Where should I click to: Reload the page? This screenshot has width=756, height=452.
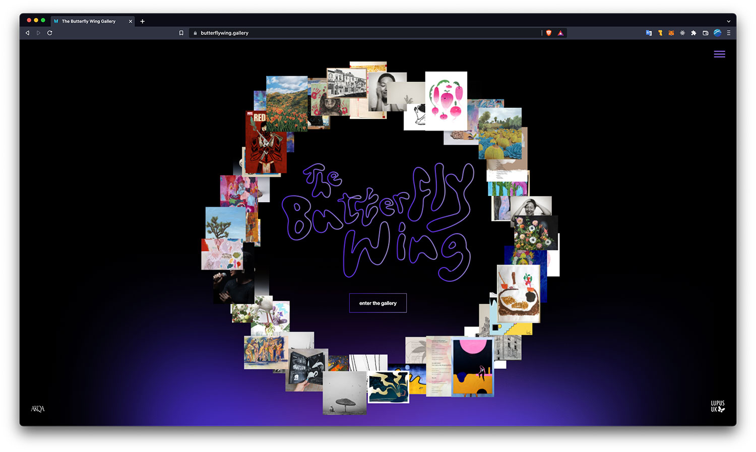[49, 33]
